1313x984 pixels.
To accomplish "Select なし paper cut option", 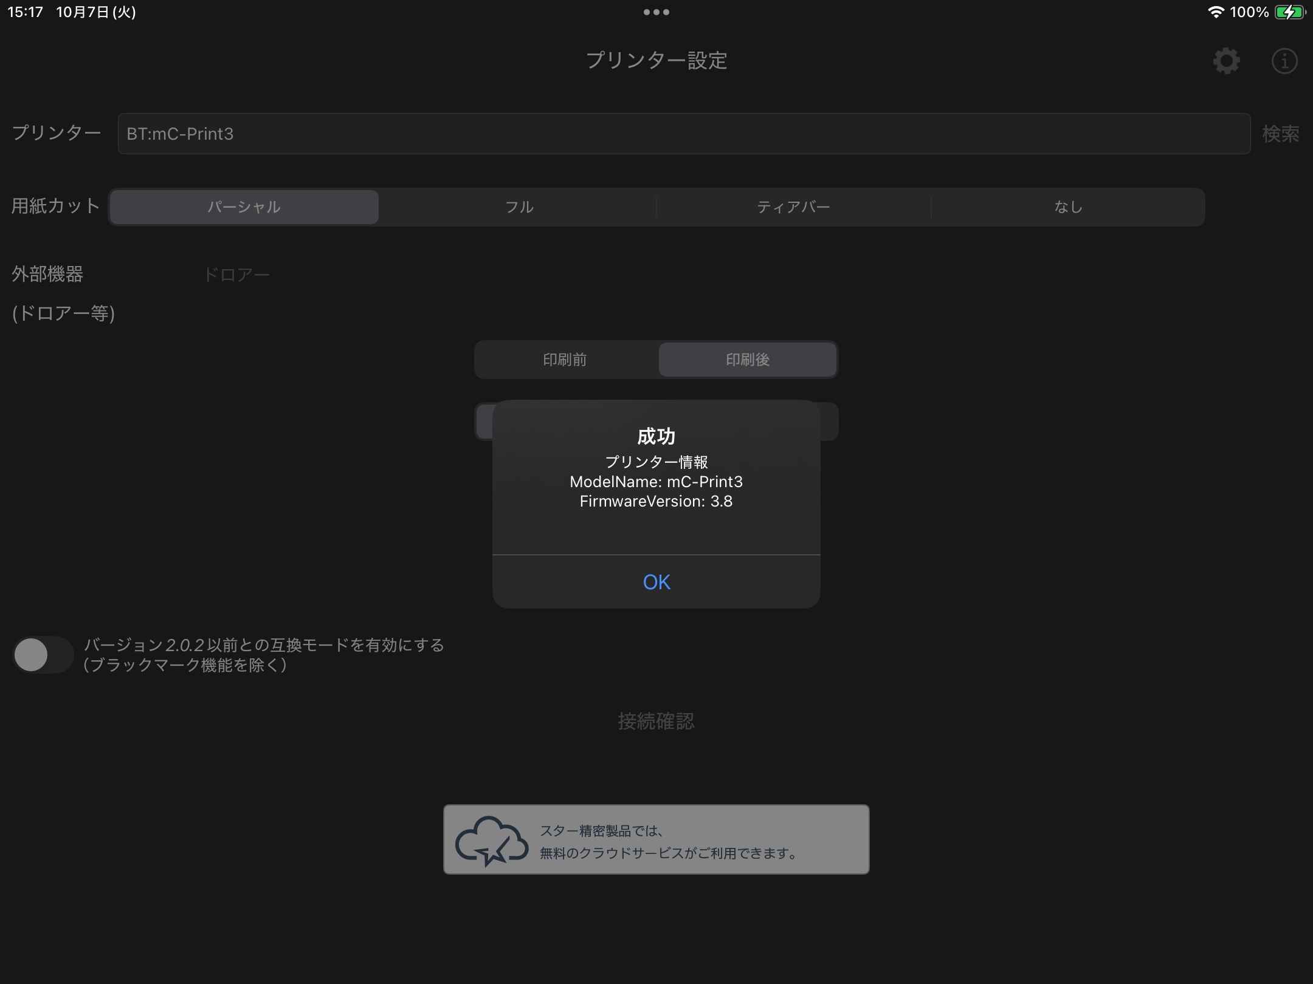I will pyautogui.click(x=1068, y=207).
